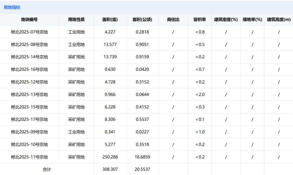293x175 pixels.
Task: Open the 郴北2025-07号宗地 parcel entry
Action: coord(29,32)
